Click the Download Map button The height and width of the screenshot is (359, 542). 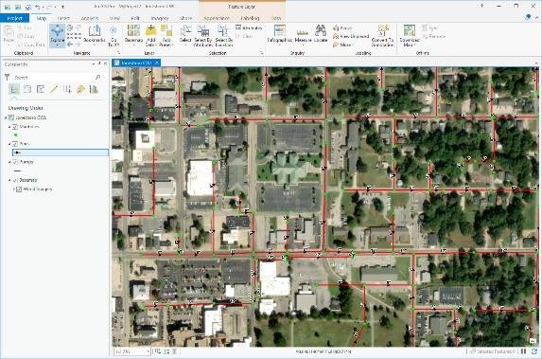410,36
